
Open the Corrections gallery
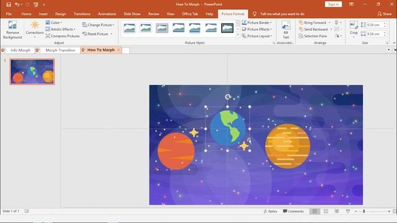point(35,30)
